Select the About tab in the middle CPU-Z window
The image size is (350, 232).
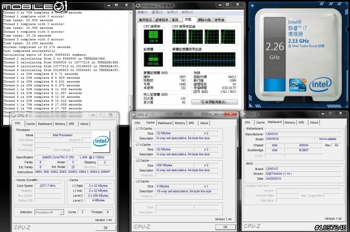point(204,123)
